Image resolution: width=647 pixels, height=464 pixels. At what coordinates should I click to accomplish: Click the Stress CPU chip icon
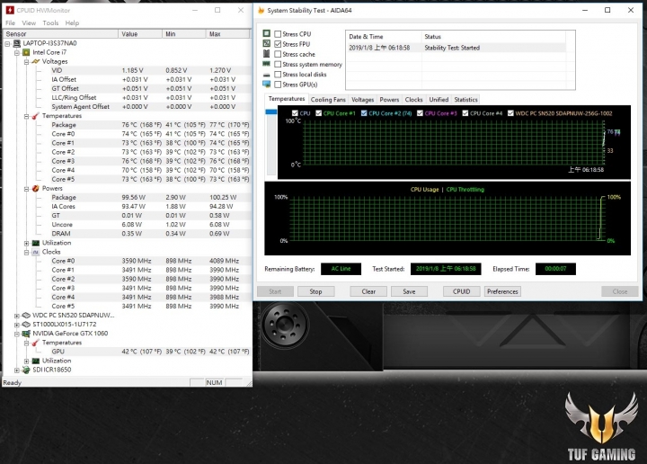coord(267,33)
